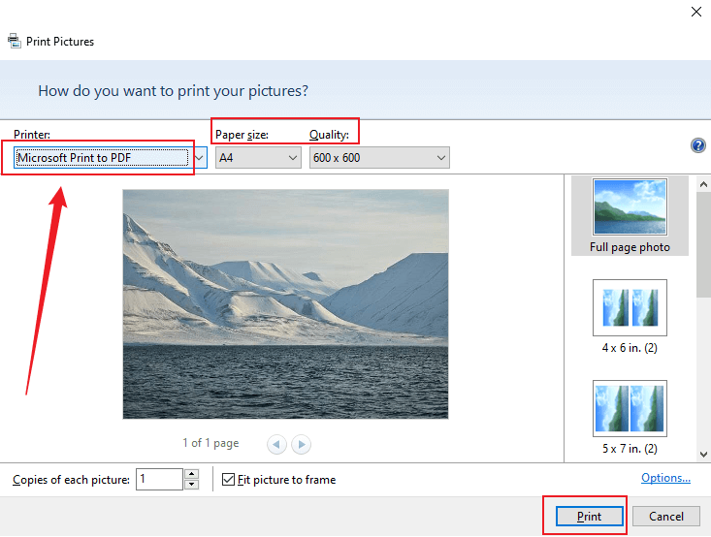Click the layout list scroll down arrow
711x537 pixels.
[x=703, y=454]
